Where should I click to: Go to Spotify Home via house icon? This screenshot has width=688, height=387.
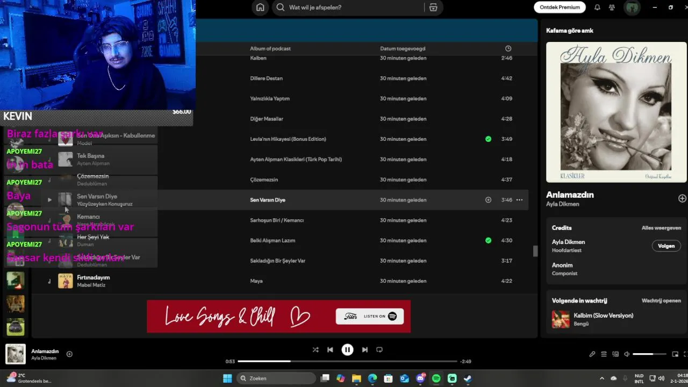click(260, 8)
